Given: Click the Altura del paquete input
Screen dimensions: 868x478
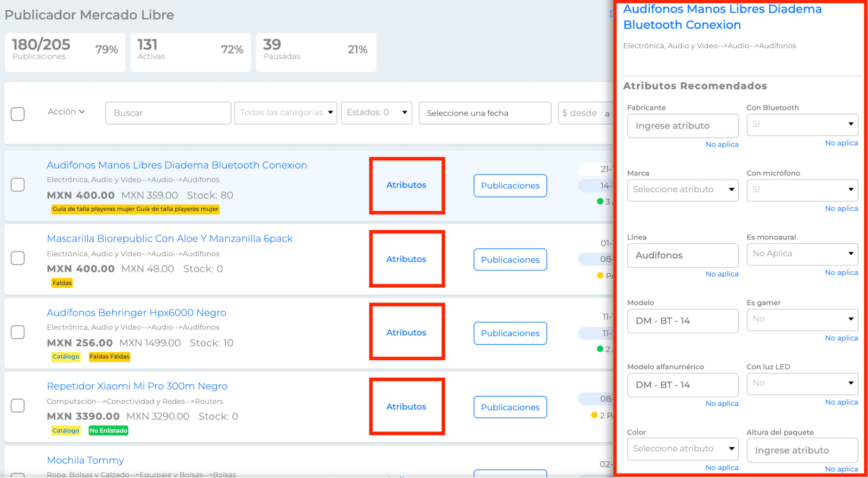Looking at the screenshot, I should 802,450.
